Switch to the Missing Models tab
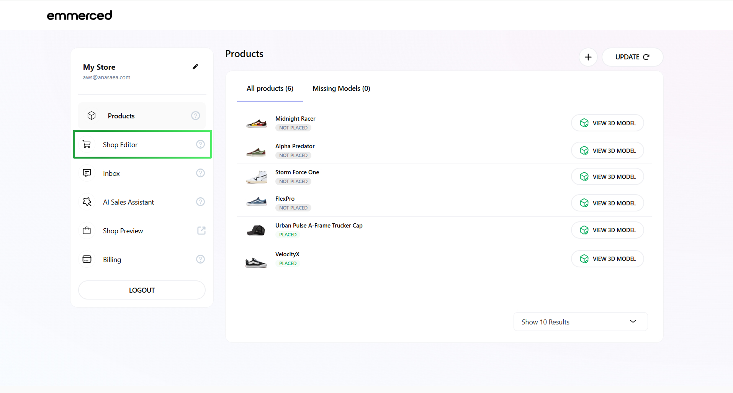733x393 pixels. (x=341, y=88)
